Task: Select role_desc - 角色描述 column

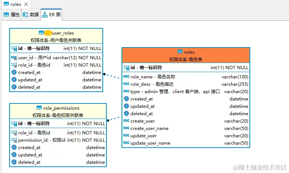Action: click(186, 84)
